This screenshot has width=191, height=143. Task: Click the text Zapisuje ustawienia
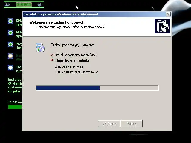[69, 66]
